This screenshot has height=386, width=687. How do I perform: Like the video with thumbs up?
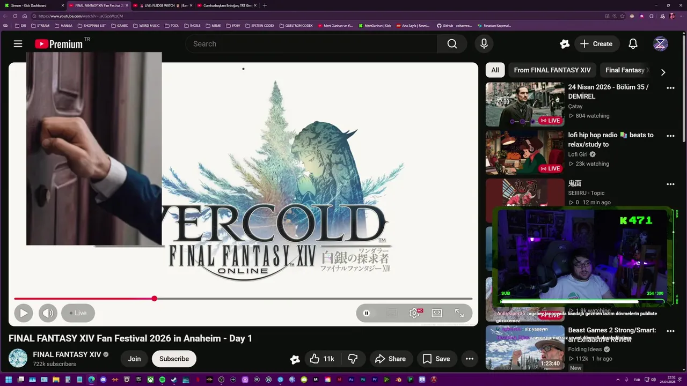point(321,359)
